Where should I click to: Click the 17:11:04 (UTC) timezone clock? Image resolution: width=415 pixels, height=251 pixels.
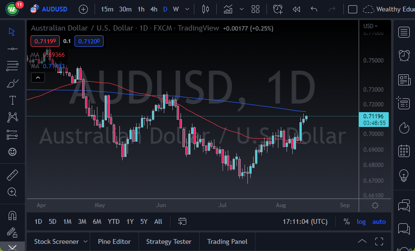pos(305,221)
